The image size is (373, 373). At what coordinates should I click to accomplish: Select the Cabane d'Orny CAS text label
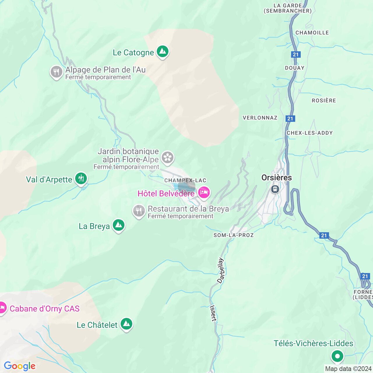click(45, 309)
